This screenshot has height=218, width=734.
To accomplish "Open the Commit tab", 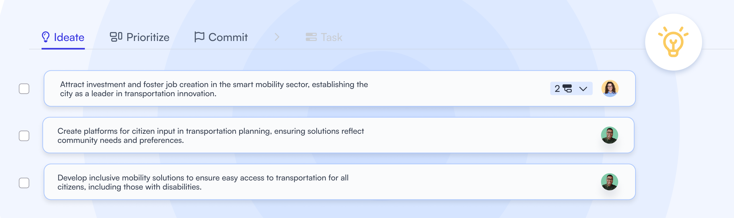I will 228,37.
